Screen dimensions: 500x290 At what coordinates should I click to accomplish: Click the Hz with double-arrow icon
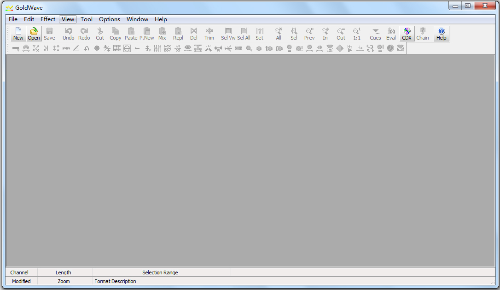click(360, 48)
